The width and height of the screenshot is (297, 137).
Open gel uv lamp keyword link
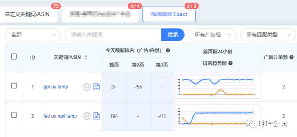click(x=56, y=87)
